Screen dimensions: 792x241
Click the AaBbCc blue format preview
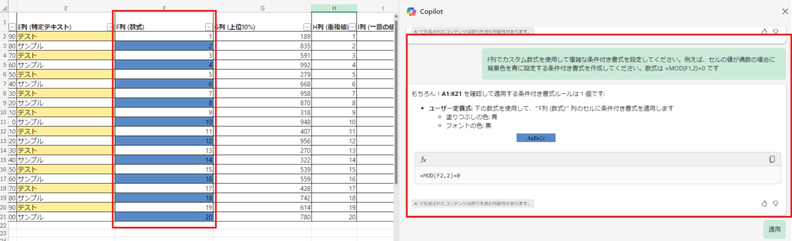(x=536, y=138)
